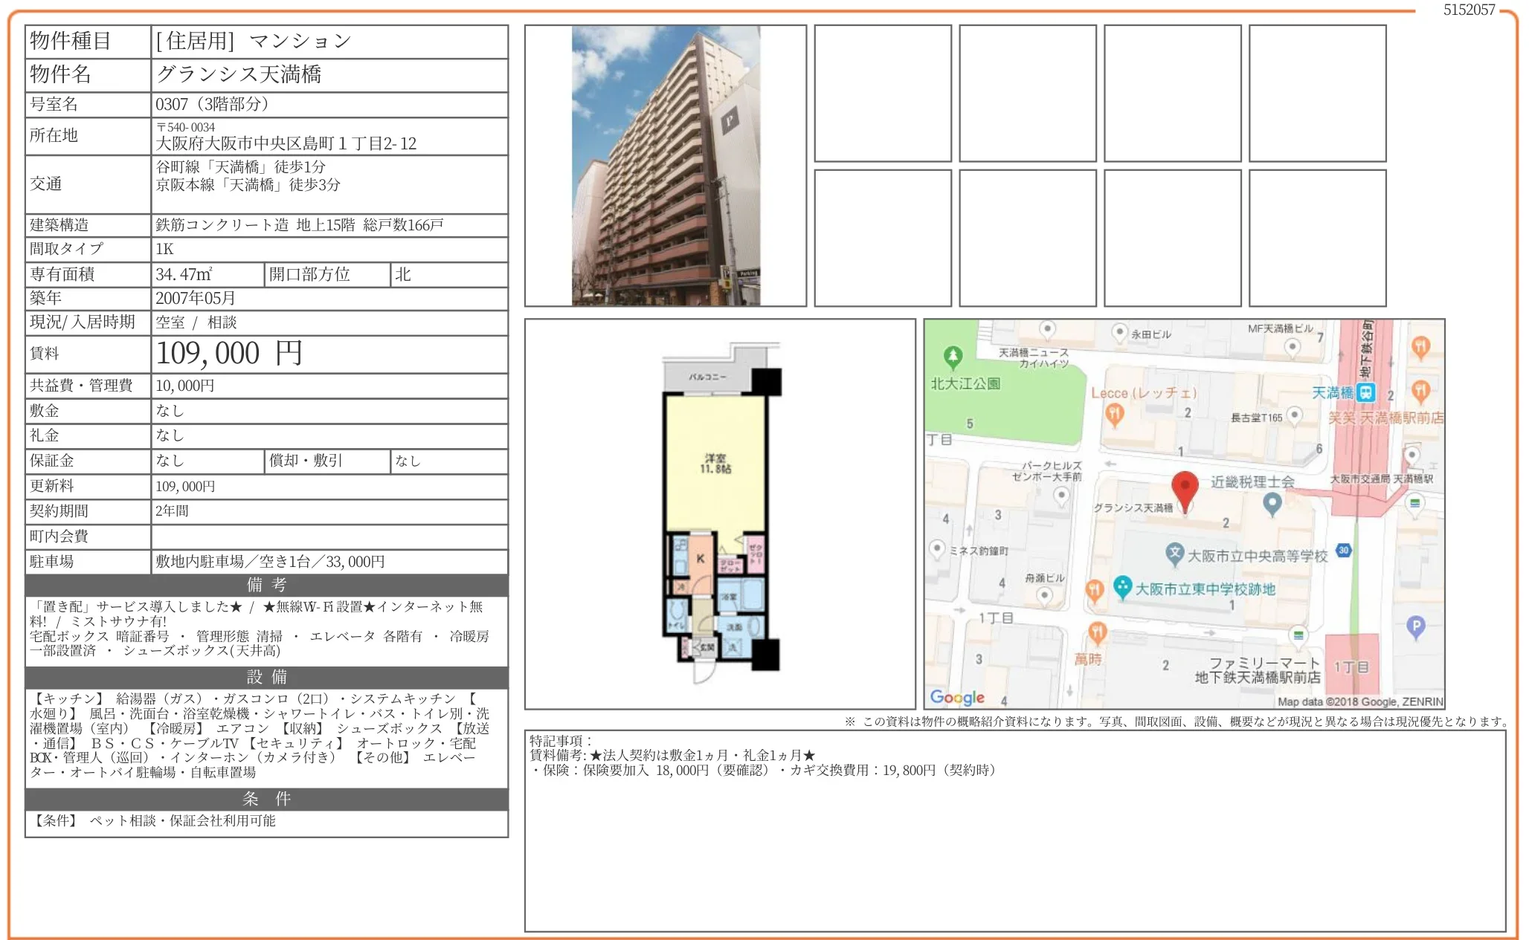This screenshot has width=1529, height=940.
Task: Click the school icon for 大阪市立中央高等学校
Action: 1174,553
